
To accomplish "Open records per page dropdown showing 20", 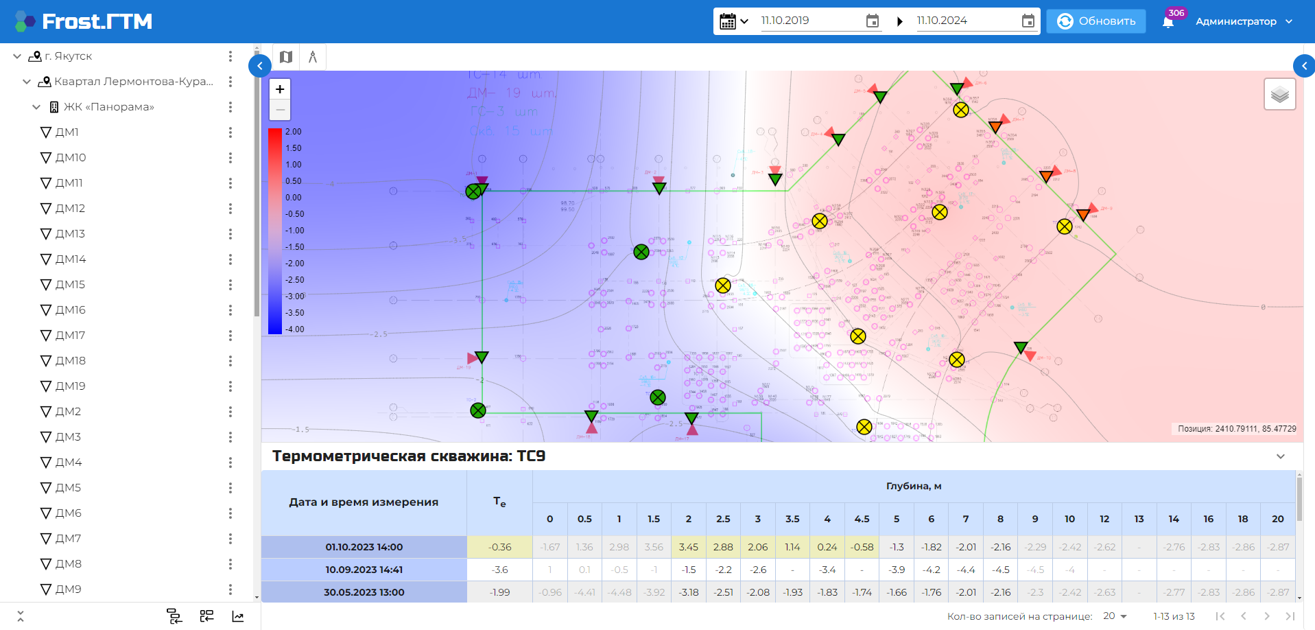I will 1115,616.
